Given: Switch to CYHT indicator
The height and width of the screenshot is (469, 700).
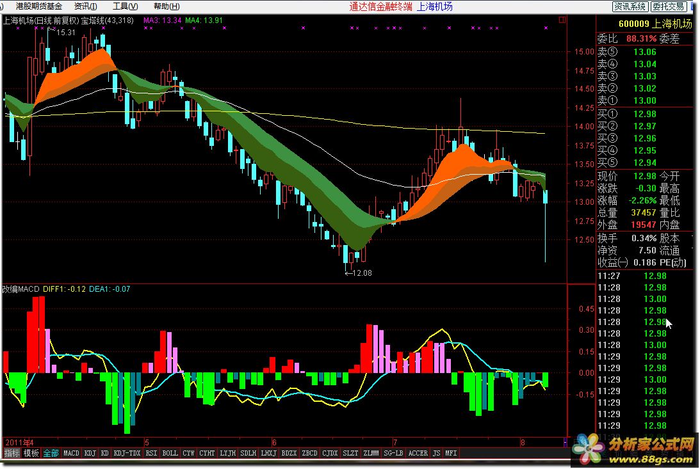Looking at the screenshot, I should [207, 453].
